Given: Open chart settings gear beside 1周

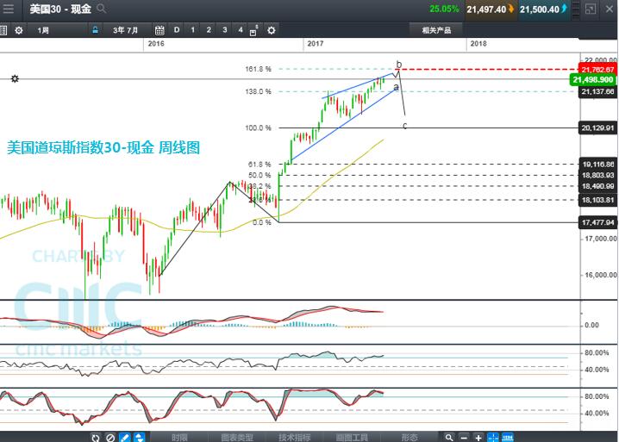Looking at the screenshot, I should point(19,30).
